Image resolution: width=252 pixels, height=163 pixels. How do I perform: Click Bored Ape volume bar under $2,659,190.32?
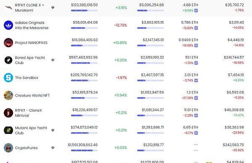150,63
